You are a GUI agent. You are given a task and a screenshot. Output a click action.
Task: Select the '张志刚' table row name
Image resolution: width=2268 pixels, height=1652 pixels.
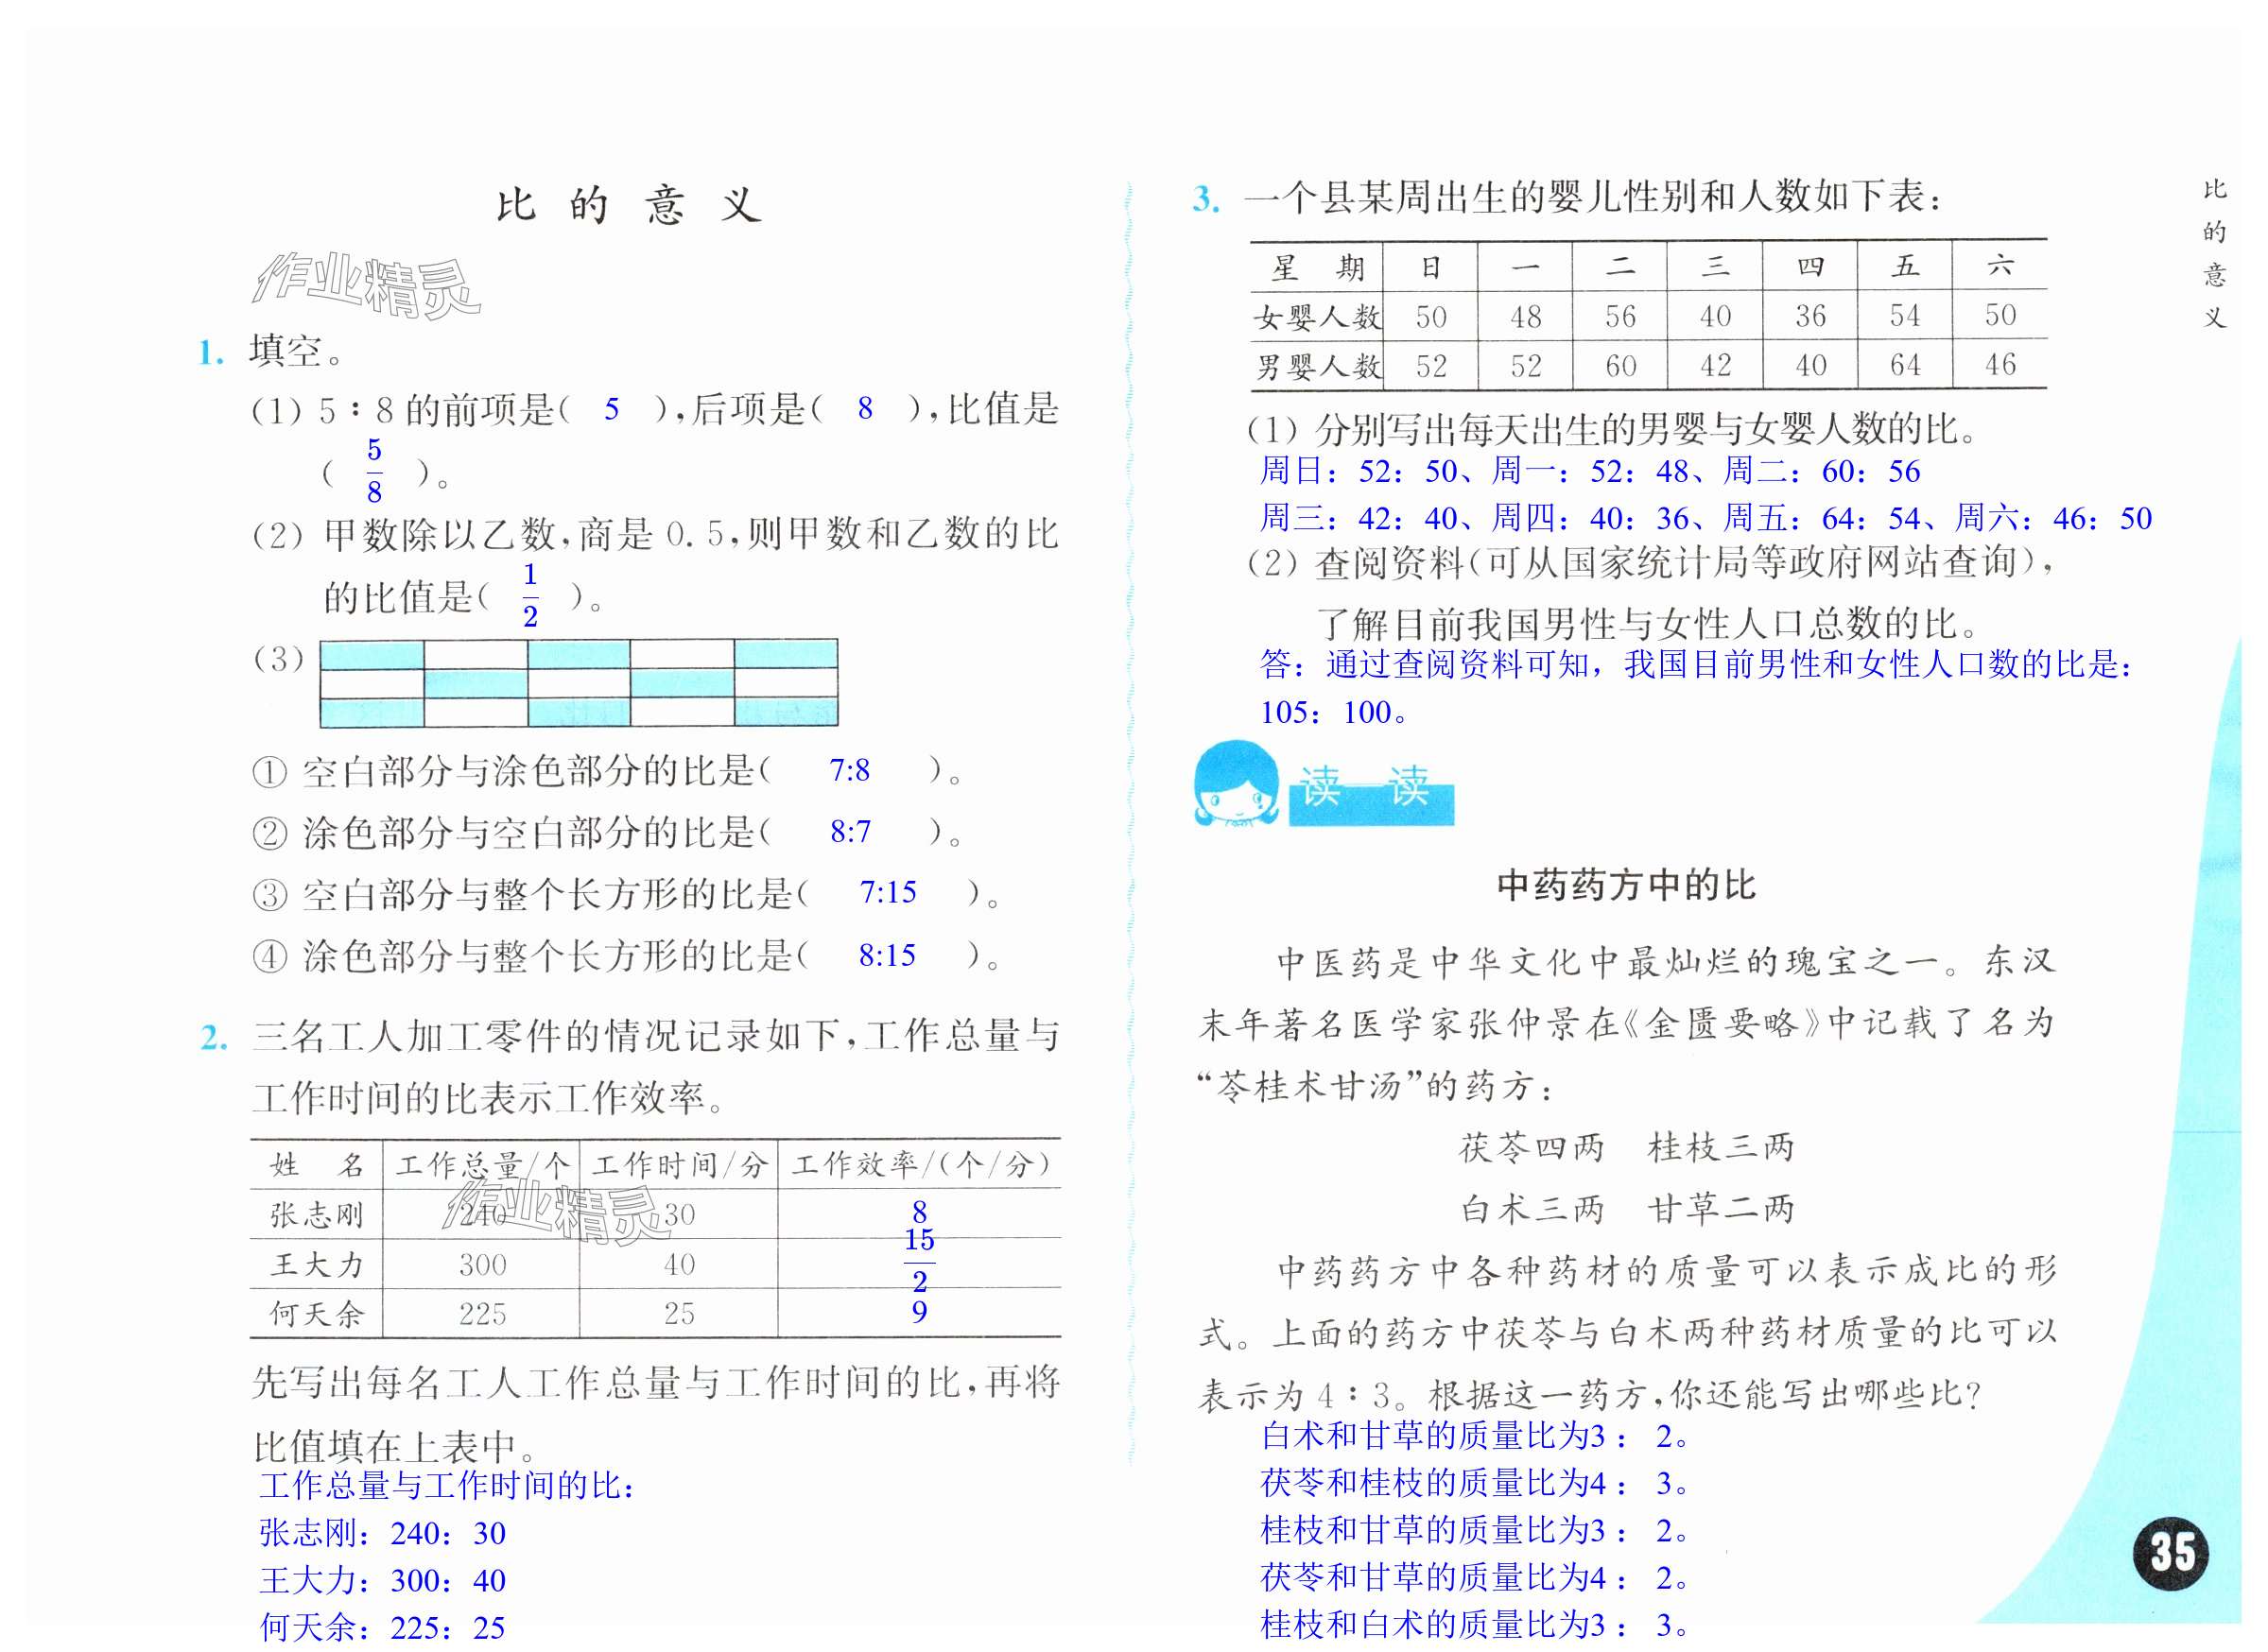(x=316, y=1215)
